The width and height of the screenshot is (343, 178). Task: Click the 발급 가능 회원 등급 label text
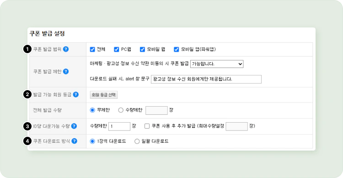(x=52, y=95)
